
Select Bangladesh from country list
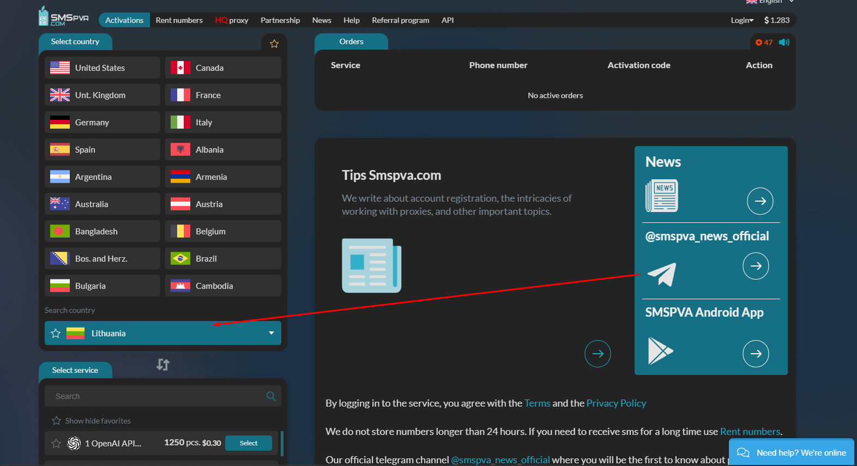tap(102, 231)
